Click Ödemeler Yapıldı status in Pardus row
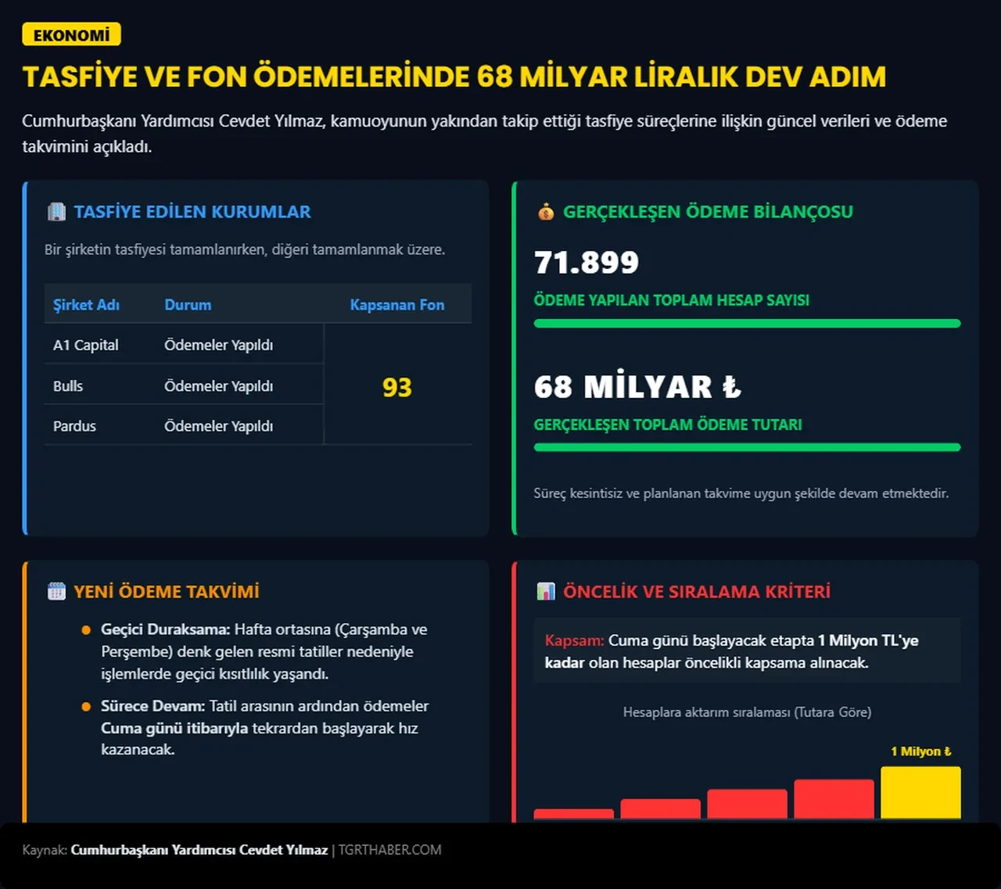This screenshot has height=889, width=1001. point(219,426)
